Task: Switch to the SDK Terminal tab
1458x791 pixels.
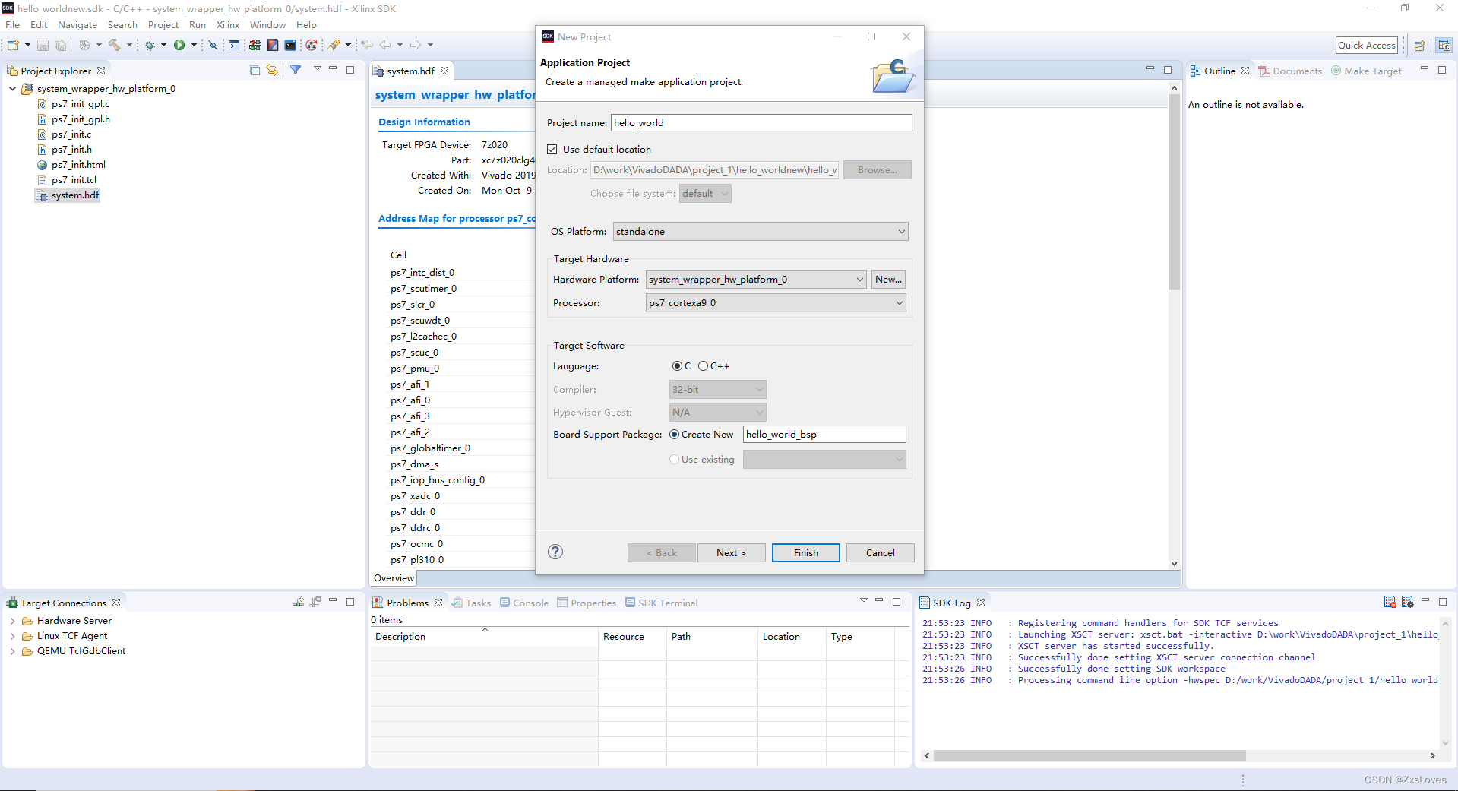Action: pyautogui.click(x=661, y=603)
